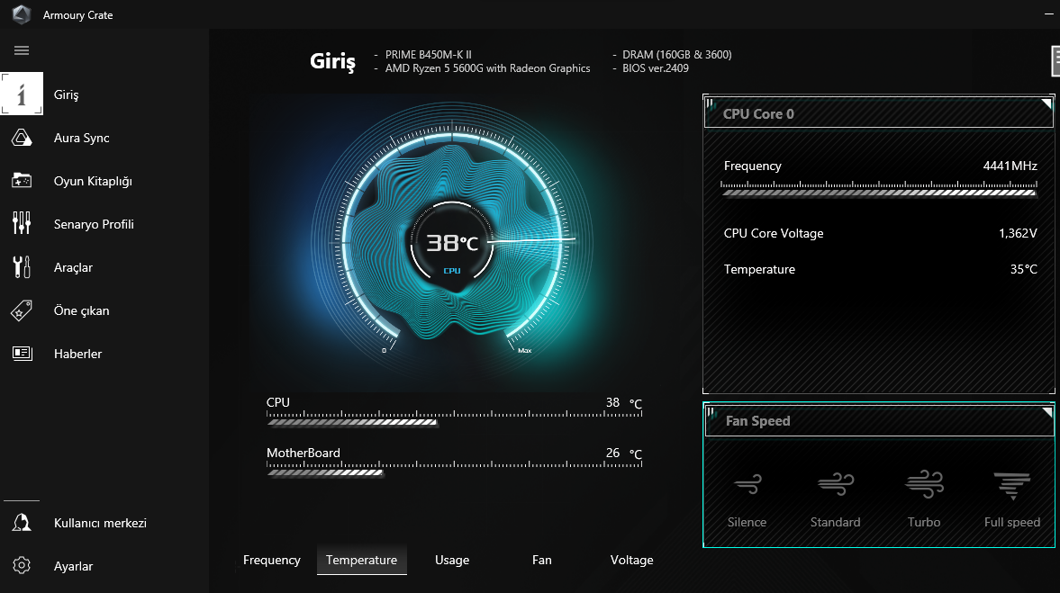Click the Armoury Crate logo icon
The image size is (1060, 593).
click(x=22, y=14)
